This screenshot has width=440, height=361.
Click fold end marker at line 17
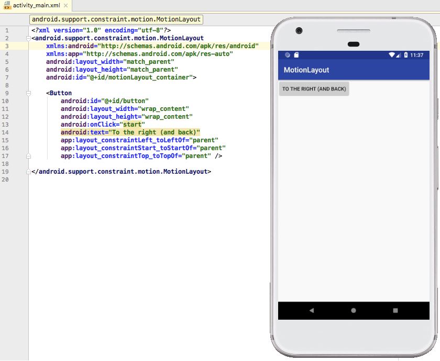[28, 156]
